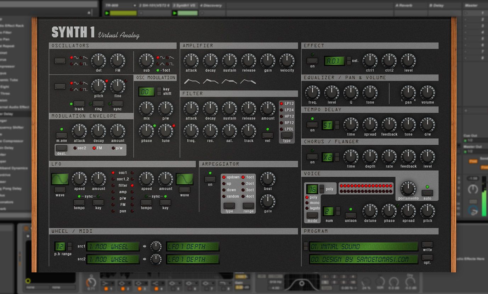The image size is (488, 294).
Task: Select the HP12 filter type
Action: tap(287, 116)
